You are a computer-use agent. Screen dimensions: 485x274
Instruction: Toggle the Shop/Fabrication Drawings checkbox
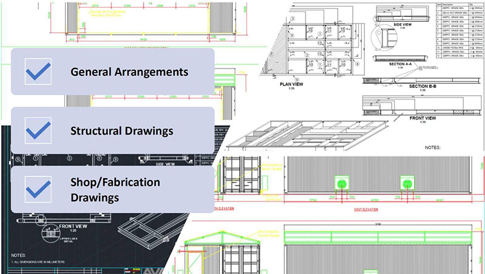click(38, 189)
